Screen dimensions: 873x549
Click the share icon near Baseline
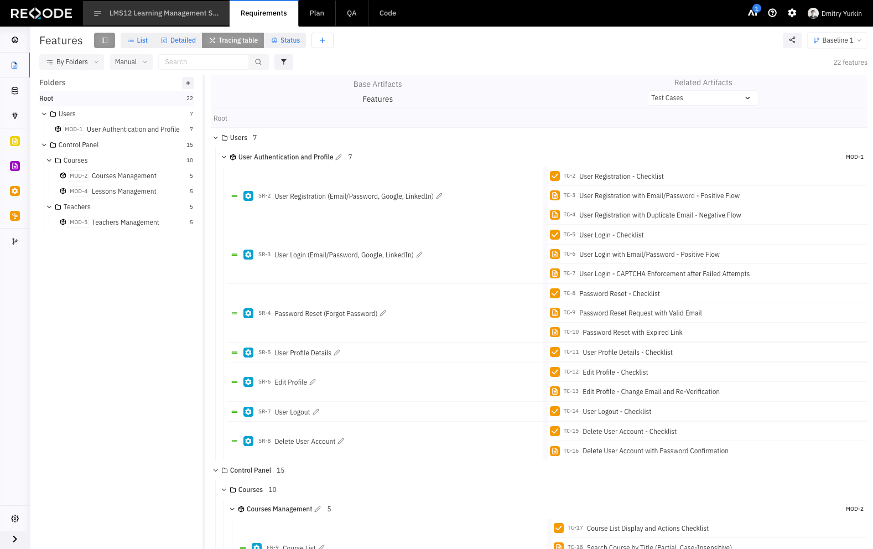click(x=792, y=40)
